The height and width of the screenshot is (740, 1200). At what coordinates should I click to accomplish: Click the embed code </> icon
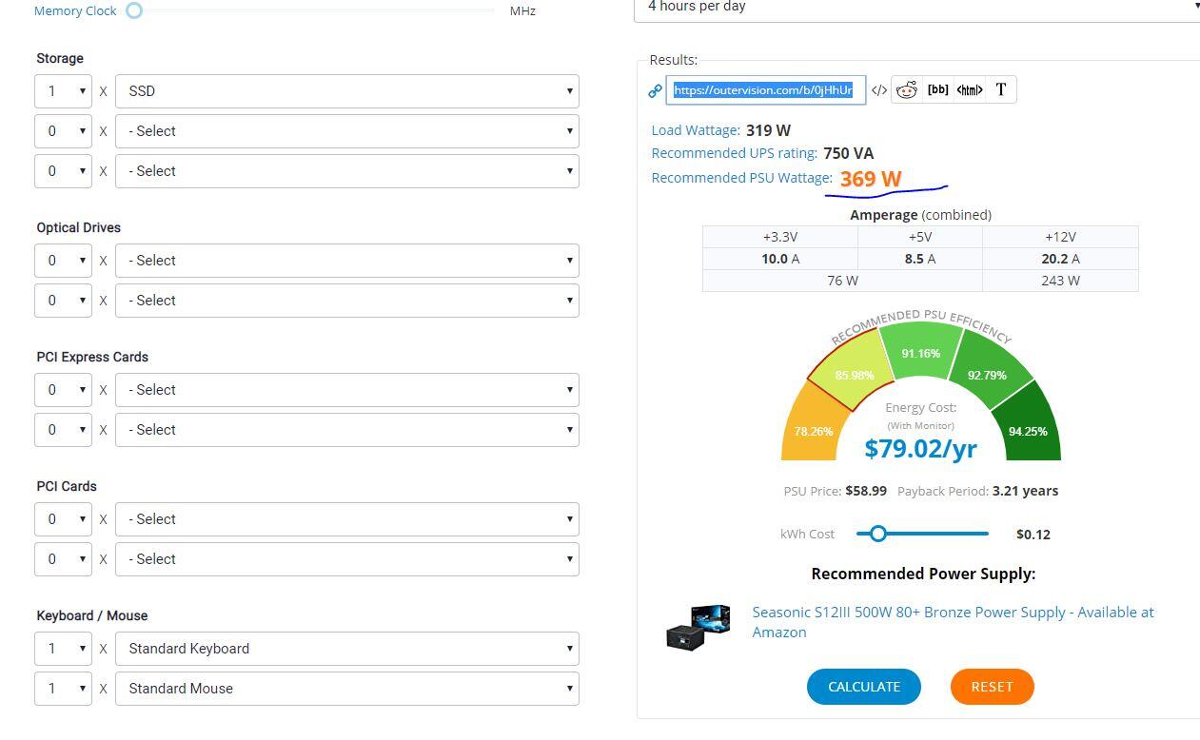pos(878,90)
